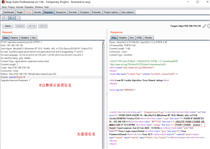Switch to the Intruder tool tab
This screenshot has height=149, width=210.
pyautogui.click(x=38, y=12)
